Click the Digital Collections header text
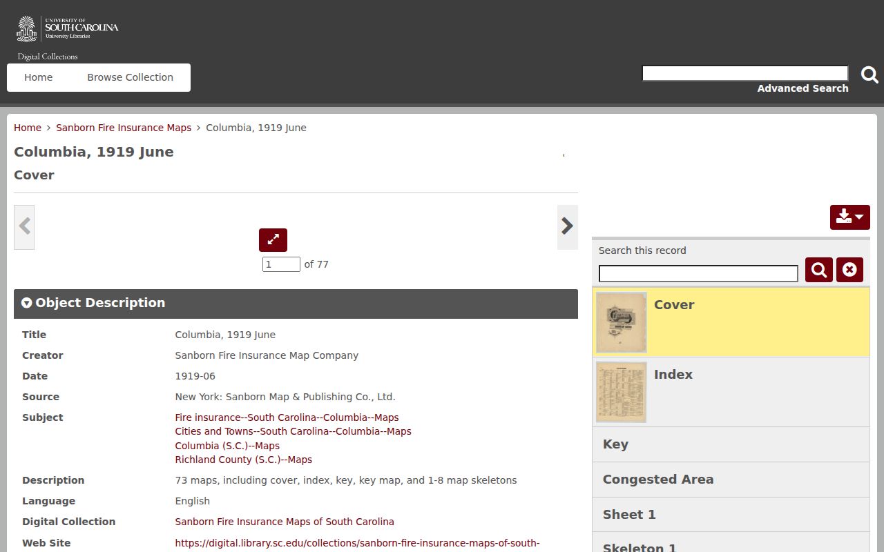This screenshot has height=552, width=884. [x=48, y=57]
